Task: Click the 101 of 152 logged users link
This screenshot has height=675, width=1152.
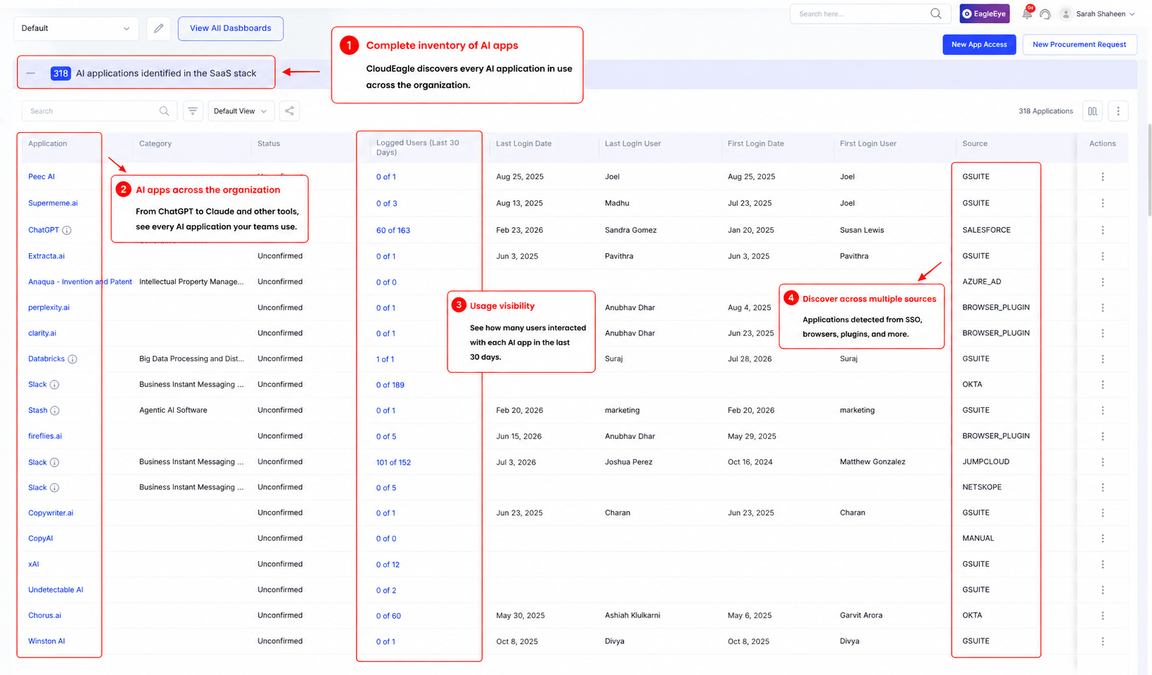Action: [393, 463]
